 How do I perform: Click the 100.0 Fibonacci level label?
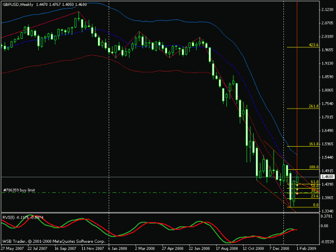(314, 167)
